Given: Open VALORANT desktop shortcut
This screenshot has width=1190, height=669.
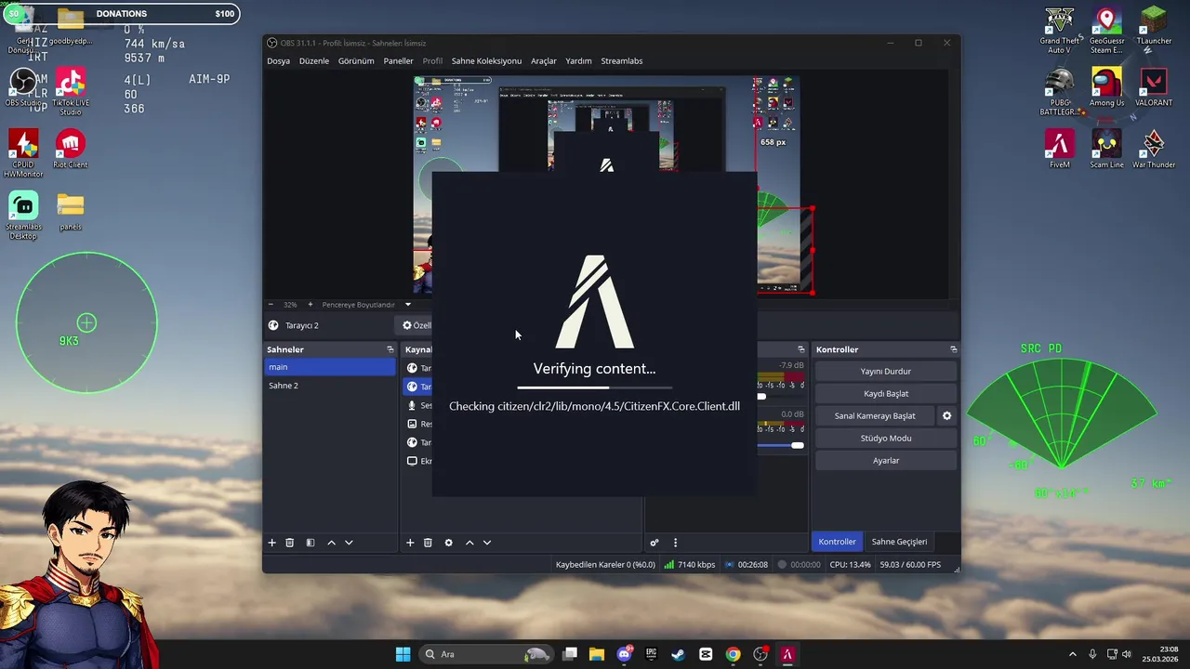Looking at the screenshot, I should tap(1154, 88).
